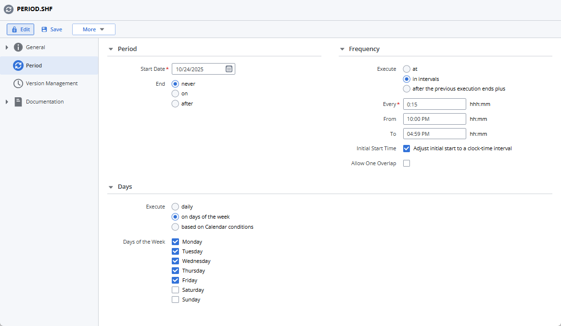Click the Edit button
This screenshot has width=561, height=326.
coord(20,29)
